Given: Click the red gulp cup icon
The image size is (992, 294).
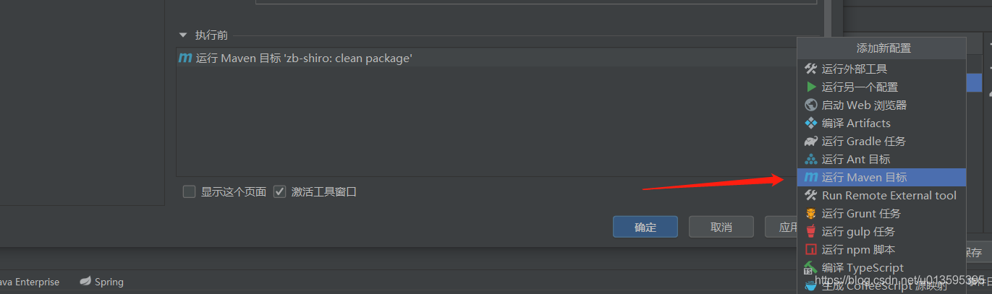Looking at the screenshot, I should click(810, 231).
